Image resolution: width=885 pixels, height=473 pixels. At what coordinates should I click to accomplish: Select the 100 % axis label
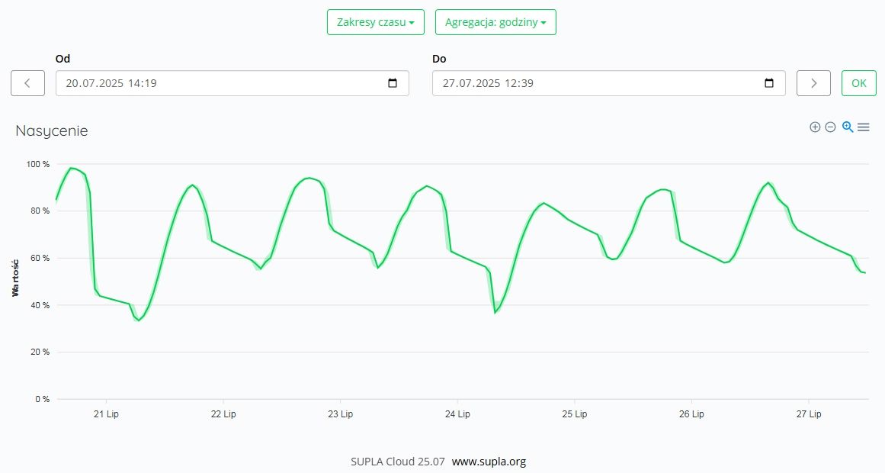pos(38,164)
